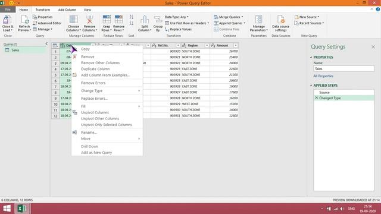Sort ascending with the A-Z icon

pos(132,17)
